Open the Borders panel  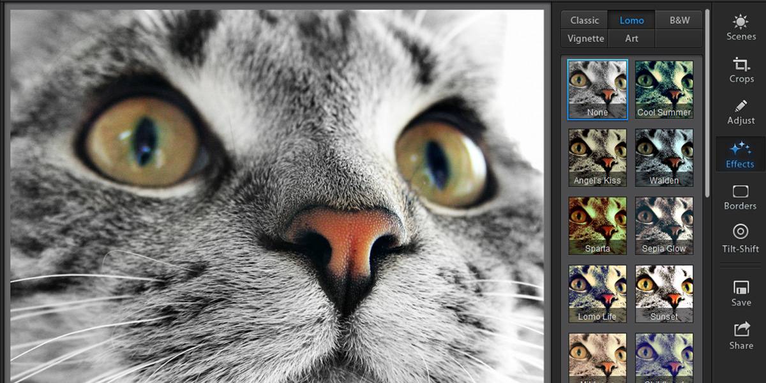[x=740, y=197]
